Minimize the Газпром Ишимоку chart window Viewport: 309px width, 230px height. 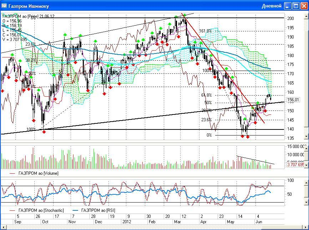(x=288, y=6)
